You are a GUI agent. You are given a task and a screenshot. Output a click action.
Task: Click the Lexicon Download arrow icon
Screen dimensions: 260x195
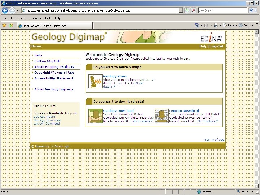pos(161,116)
